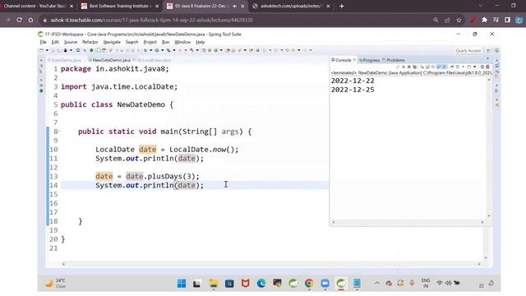Click Remove Launch X icon in Console toolbar
526x296 pixels.
point(409,67)
